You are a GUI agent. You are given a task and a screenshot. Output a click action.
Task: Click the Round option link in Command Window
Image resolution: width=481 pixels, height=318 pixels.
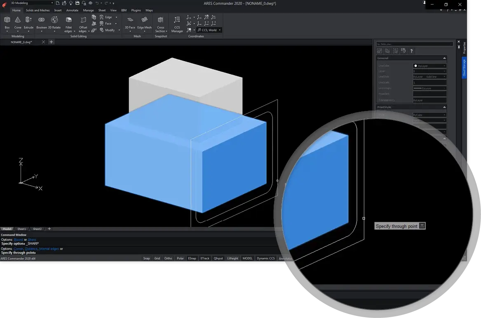[x=19, y=240]
